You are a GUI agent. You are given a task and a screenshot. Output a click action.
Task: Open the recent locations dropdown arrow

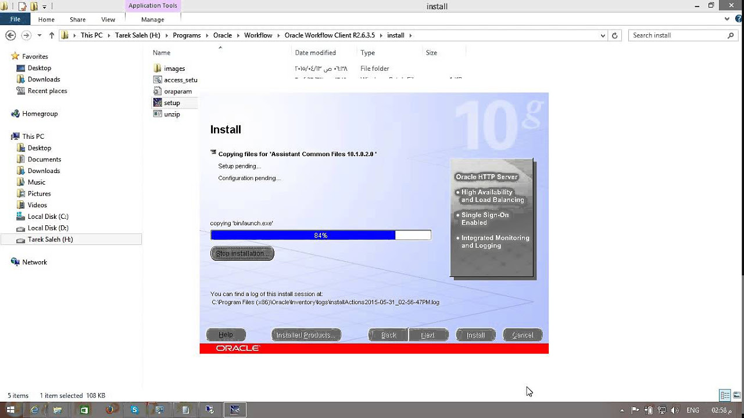point(40,35)
